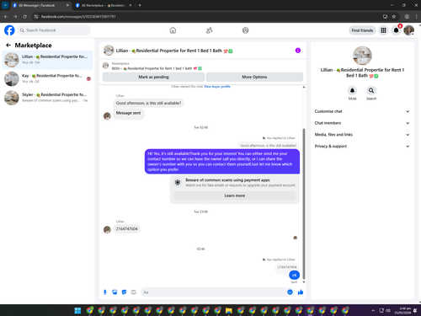Screen dimensions: 421x316
Task: Click Learn more on scam warning
Action: [x=235, y=195]
